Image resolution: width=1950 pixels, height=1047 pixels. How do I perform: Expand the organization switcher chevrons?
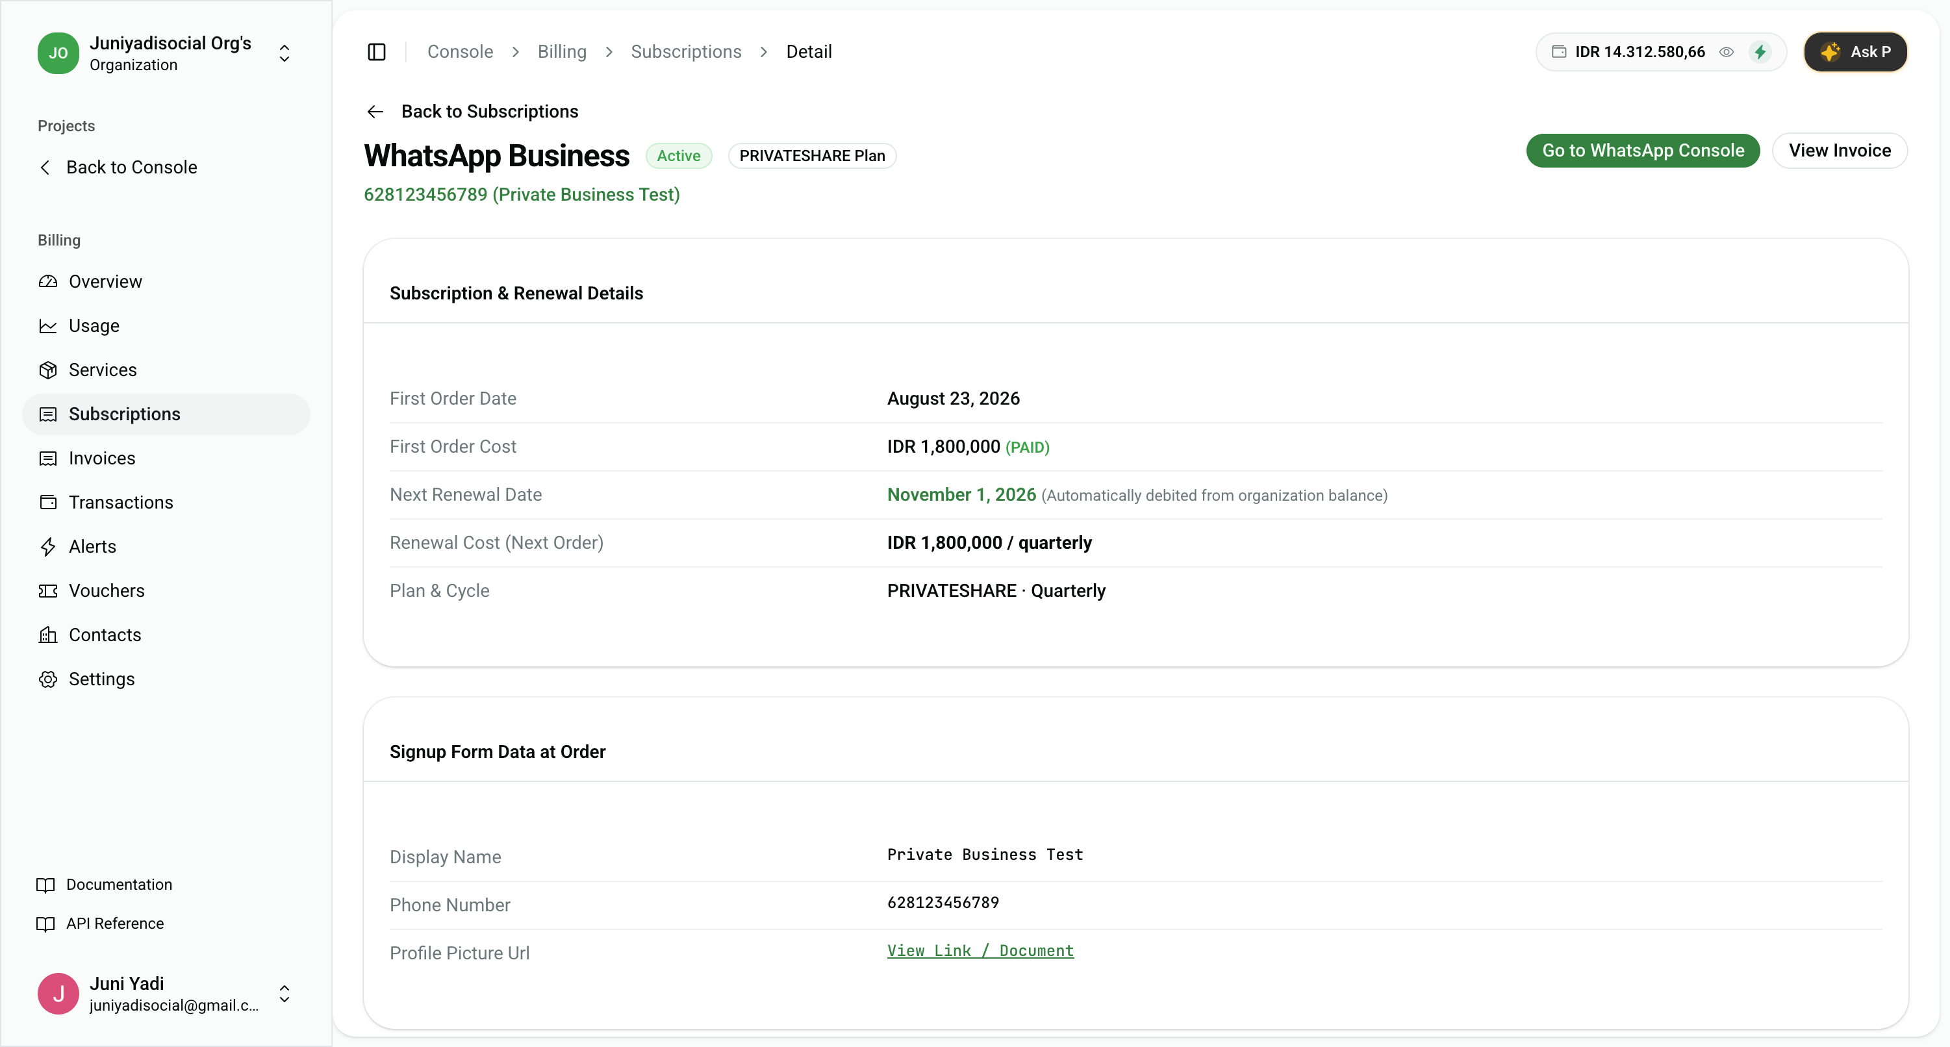coord(285,53)
